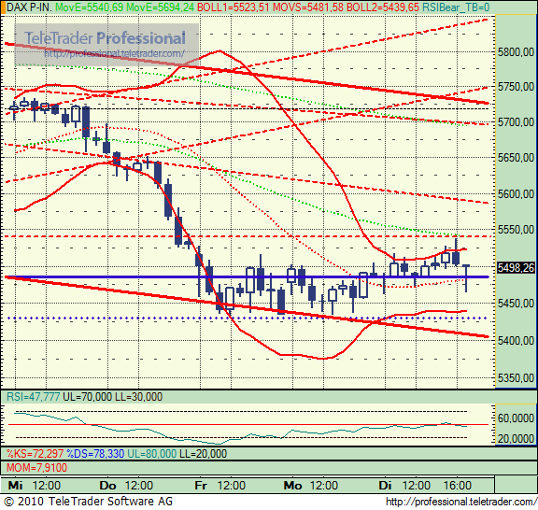Click the 5600,00 price axis label
538x510 pixels.
516,194
